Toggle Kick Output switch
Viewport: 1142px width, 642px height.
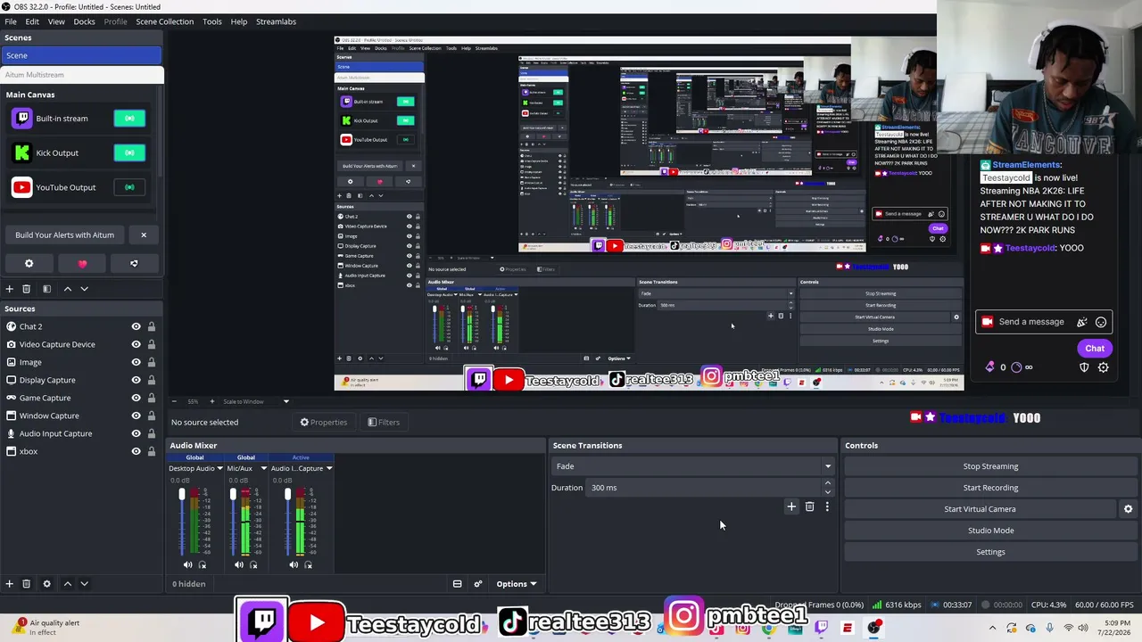pos(129,152)
